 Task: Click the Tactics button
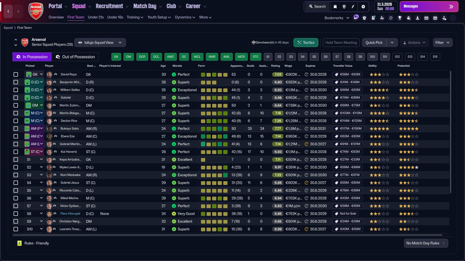(306, 42)
